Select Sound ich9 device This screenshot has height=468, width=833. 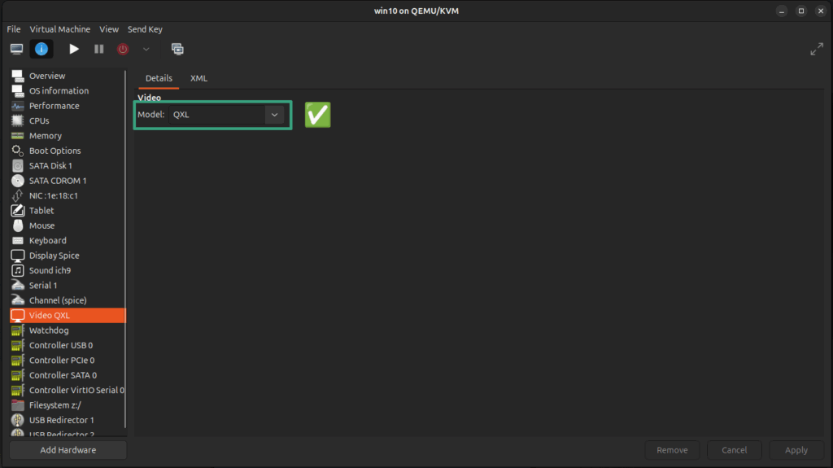coord(68,270)
